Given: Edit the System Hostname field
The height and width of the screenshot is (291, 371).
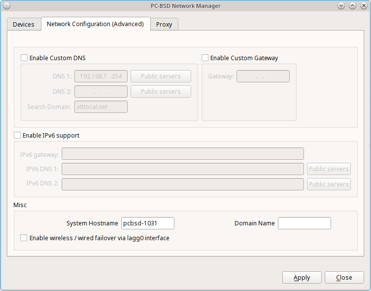Looking at the screenshot, I should coord(148,223).
